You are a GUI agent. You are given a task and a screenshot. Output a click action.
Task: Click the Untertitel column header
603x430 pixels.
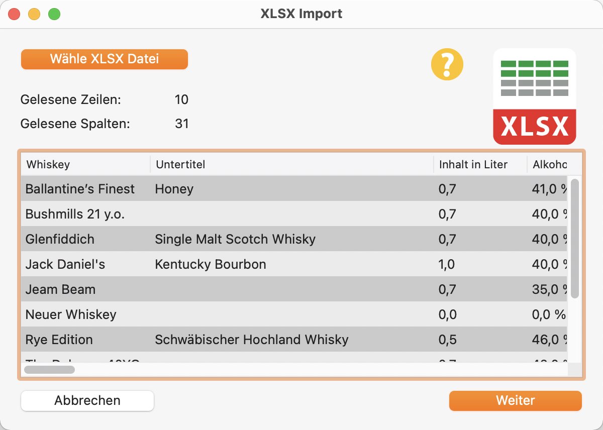[x=292, y=164]
